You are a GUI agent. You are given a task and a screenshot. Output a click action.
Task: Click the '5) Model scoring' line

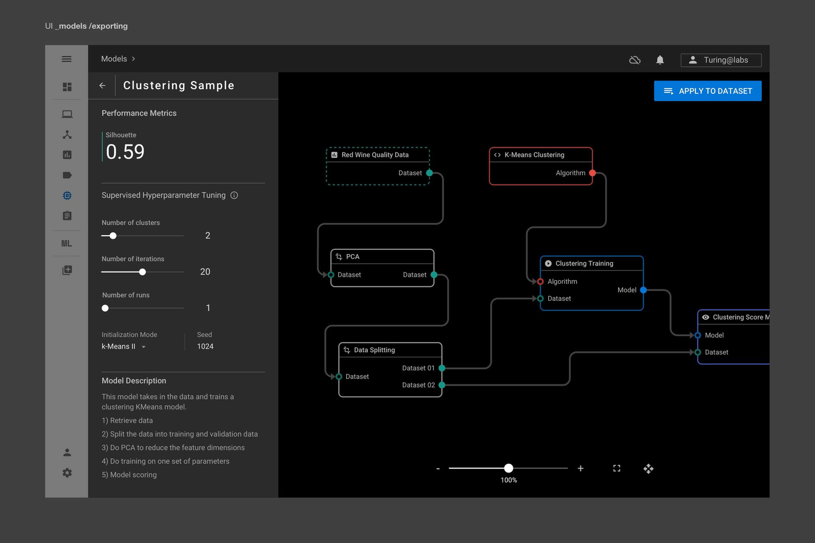(129, 475)
